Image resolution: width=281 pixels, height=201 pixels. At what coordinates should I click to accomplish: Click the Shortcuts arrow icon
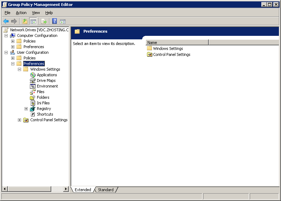(33, 114)
